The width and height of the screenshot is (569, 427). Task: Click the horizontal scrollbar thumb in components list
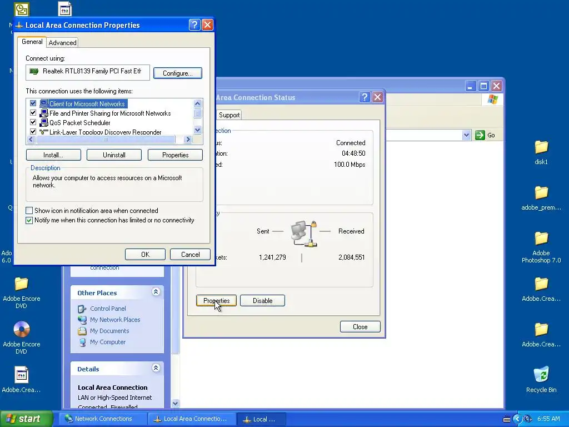(106, 139)
